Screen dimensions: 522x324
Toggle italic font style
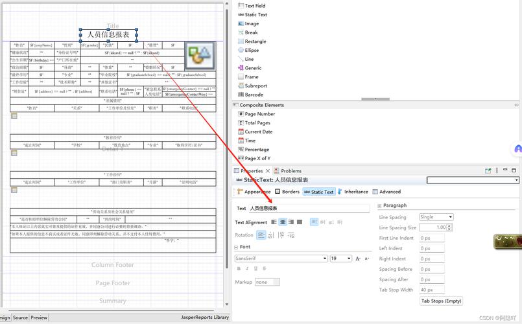click(x=247, y=268)
